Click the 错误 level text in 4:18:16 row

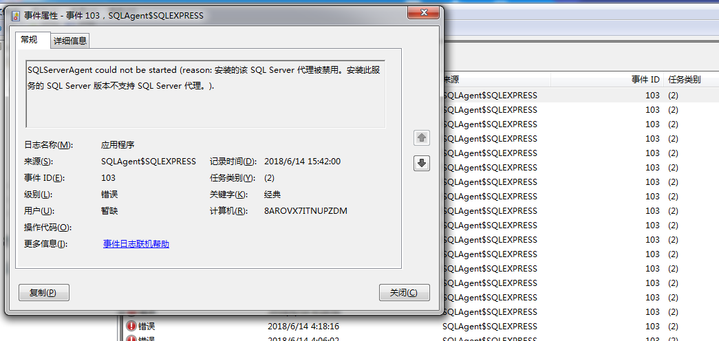(x=147, y=327)
